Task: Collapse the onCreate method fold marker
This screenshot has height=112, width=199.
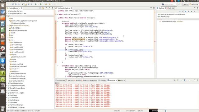Action: (x=58, y=21)
